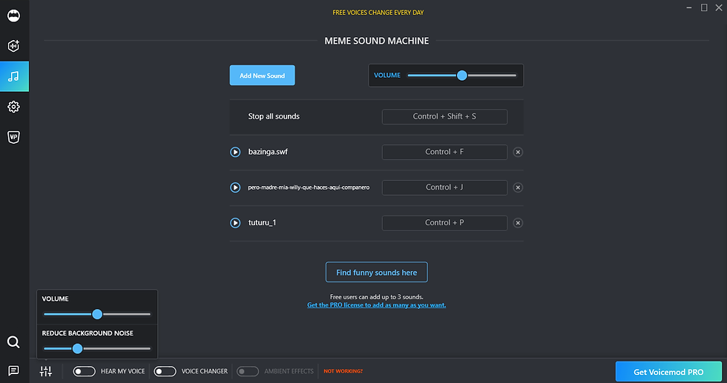Click the Not Working? help link
The height and width of the screenshot is (383, 727).
point(343,371)
